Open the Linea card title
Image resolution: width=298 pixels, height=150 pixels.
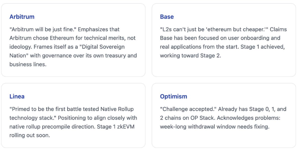(x=17, y=97)
